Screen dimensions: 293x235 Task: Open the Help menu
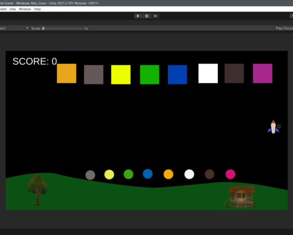[37, 9]
